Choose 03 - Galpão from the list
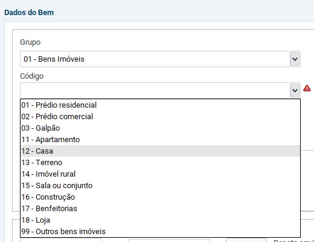The width and height of the screenshot is (314, 242). tap(160, 128)
